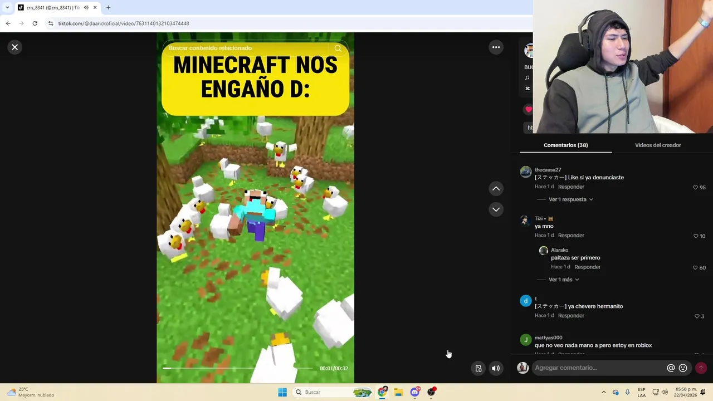Open the notification bell in system tray
This screenshot has height=401, width=713.
(x=703, y=393)
